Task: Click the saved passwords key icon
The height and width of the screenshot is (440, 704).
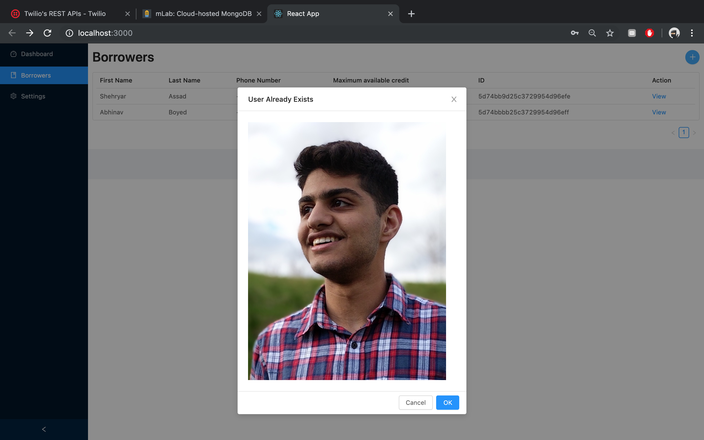Action: 574,33
